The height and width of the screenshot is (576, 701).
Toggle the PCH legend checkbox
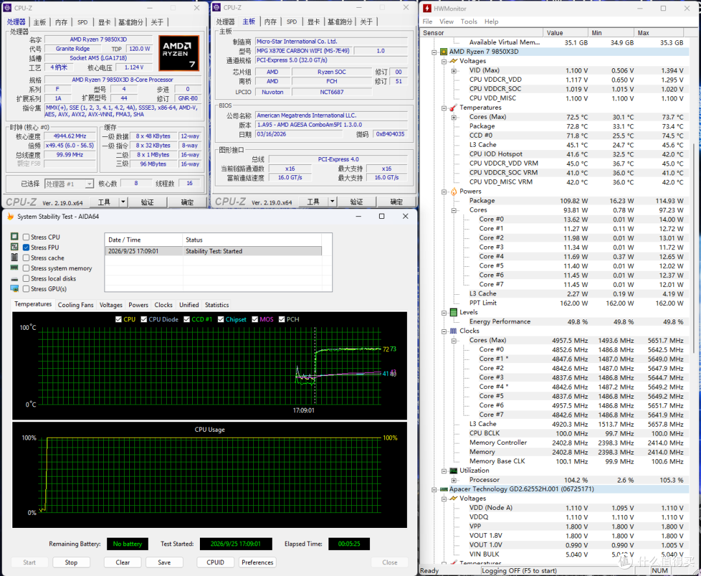[282, 319]
